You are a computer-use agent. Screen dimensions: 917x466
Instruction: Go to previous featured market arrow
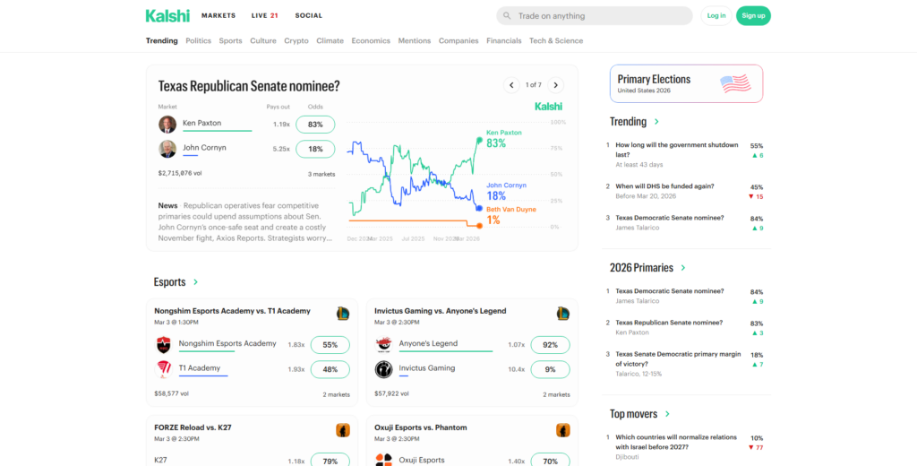coord(511,85)
